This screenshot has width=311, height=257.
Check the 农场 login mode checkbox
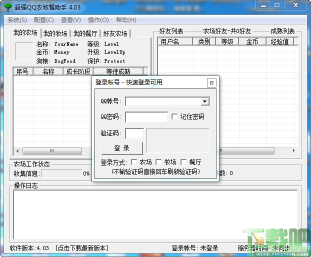(134, 162)
